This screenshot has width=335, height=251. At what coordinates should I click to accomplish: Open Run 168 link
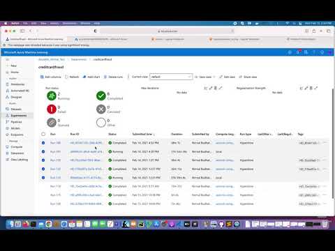point(55,143)
